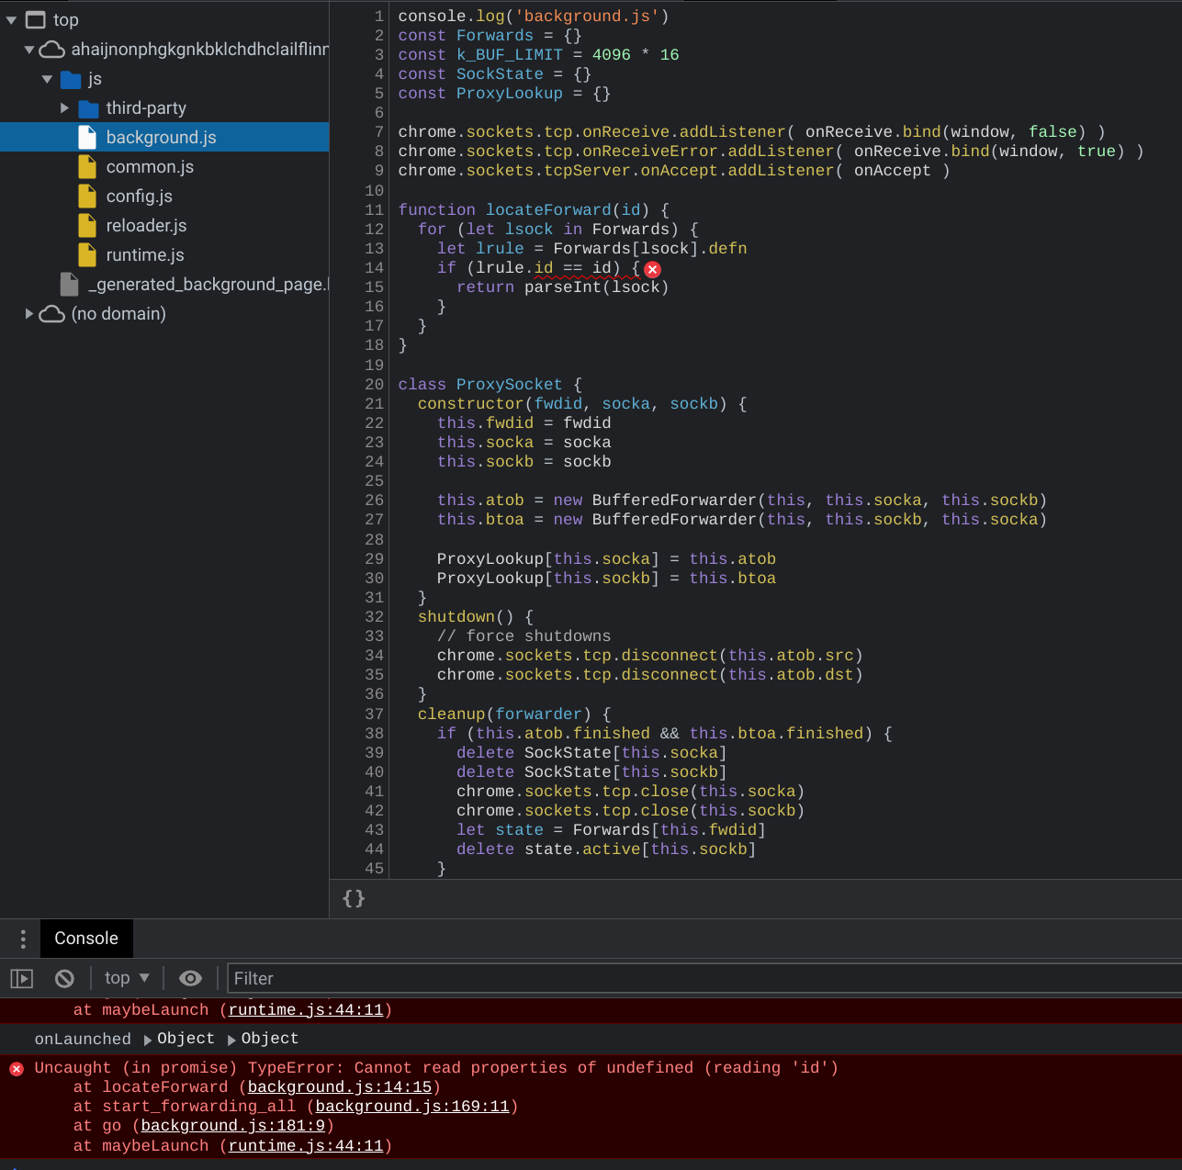Pretty print the source with braces button
Viewport: 1182px width, 1170px height.
click(x=354, y=898)
